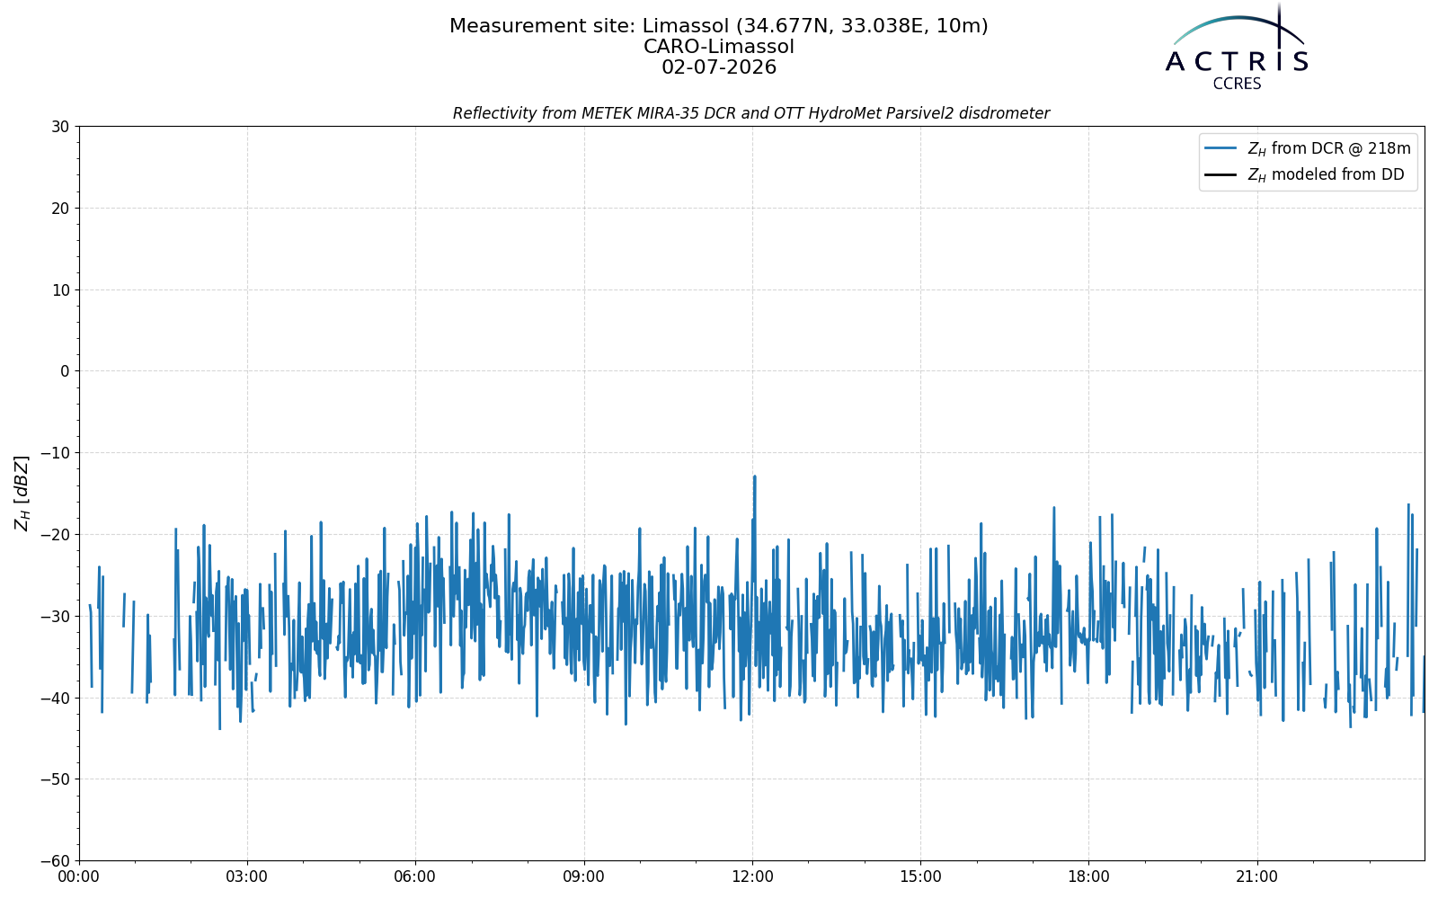Viewport: 1438px width, 899px height.
Task: Click the 'Reflectivity from METEK MIRA-35 DCR' subtitle
Action: [751, 113]
